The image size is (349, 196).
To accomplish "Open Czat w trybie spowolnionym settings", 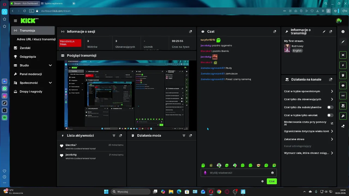I will point(309,91).
